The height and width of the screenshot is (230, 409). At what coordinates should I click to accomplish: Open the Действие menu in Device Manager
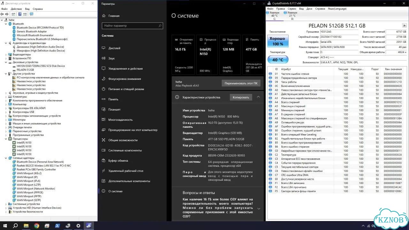[16, 9]
